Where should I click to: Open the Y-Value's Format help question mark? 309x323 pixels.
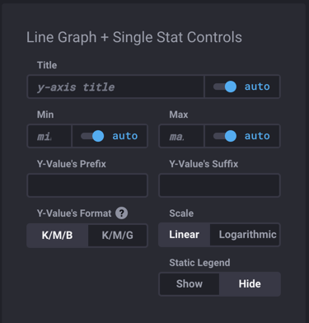121,213
